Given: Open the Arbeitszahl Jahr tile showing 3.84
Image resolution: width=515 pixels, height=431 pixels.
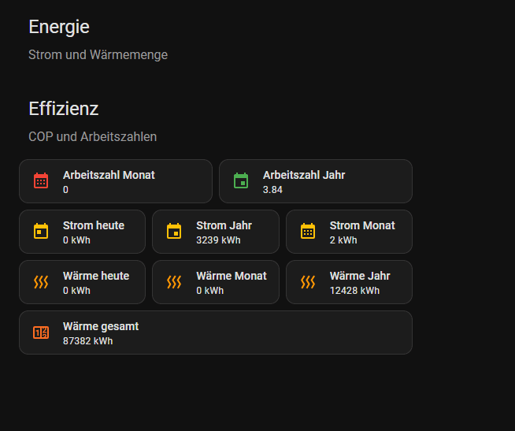Looking at the screenshot, I should tap(316, 181).
